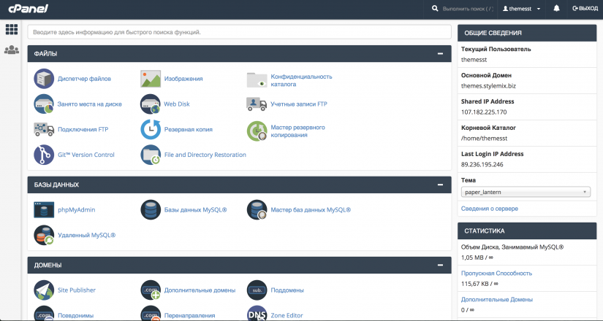This screenshot has height=321, width=603.
Task: Open File and Directory Restoration icon
Action: tap(151, 155)
